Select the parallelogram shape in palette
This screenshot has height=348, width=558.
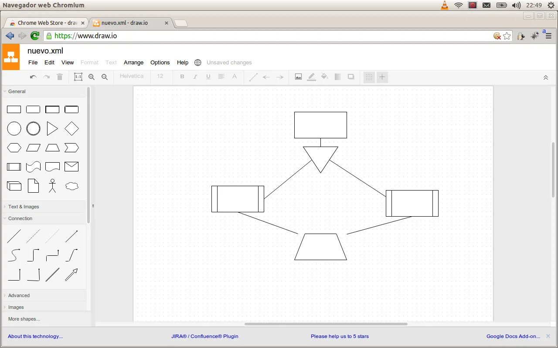point(33,148)
